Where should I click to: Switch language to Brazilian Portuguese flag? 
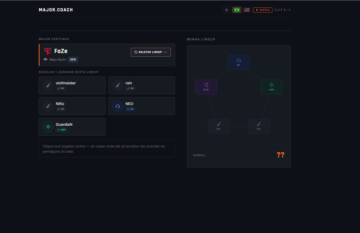tap(237, 10)
